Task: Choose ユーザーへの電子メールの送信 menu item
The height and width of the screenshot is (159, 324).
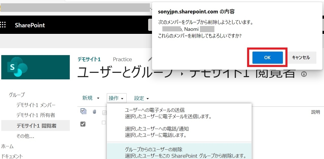Action: [179, 113]
